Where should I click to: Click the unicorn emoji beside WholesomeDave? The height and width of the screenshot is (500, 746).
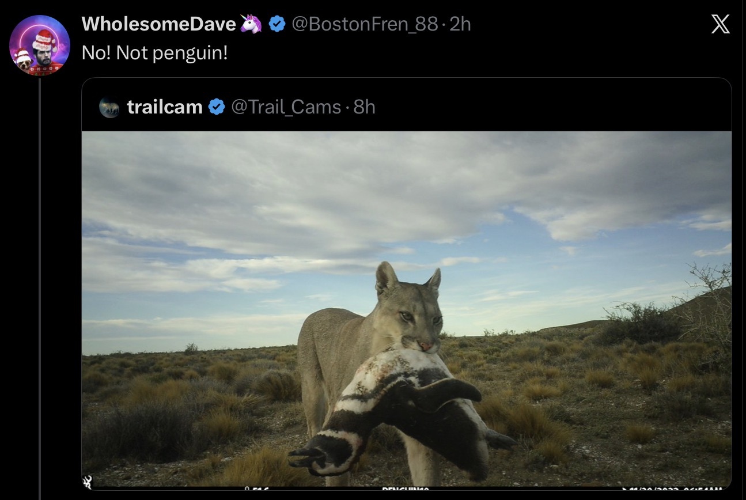pyautogui.click(x=251, y=24)
